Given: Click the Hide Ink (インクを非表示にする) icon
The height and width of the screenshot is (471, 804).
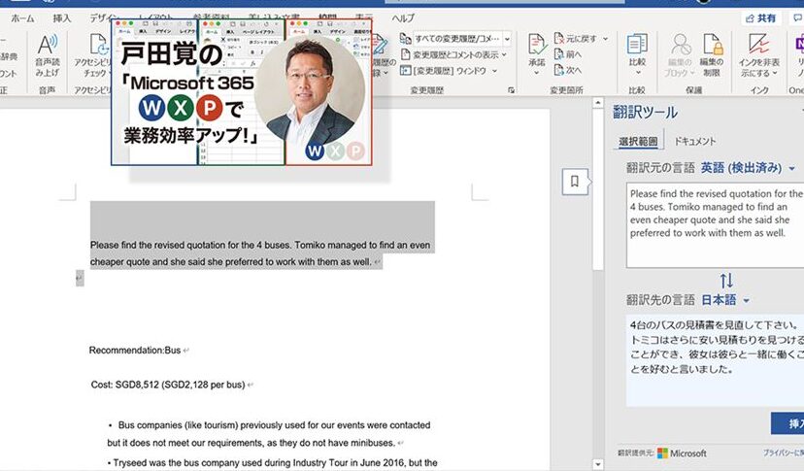Looking at the screenshot, I should point(759,44).
